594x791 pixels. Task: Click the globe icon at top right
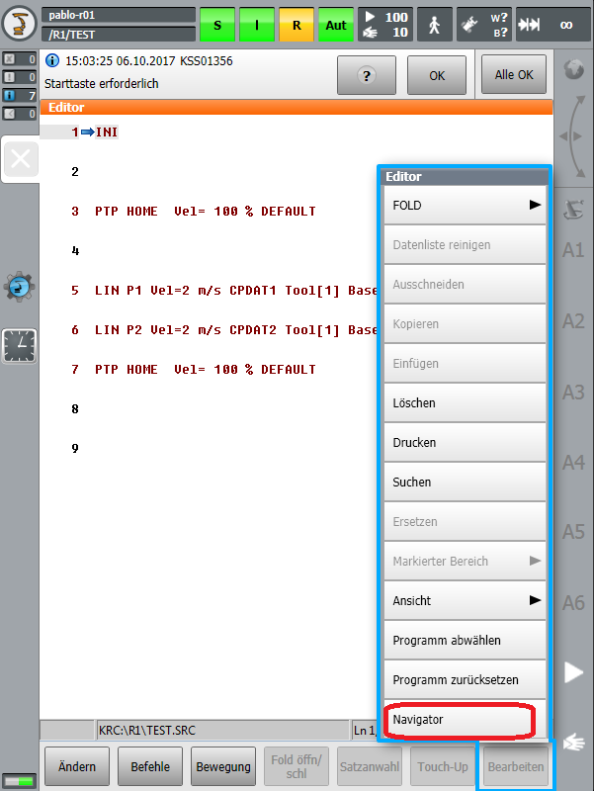point(573,70)
